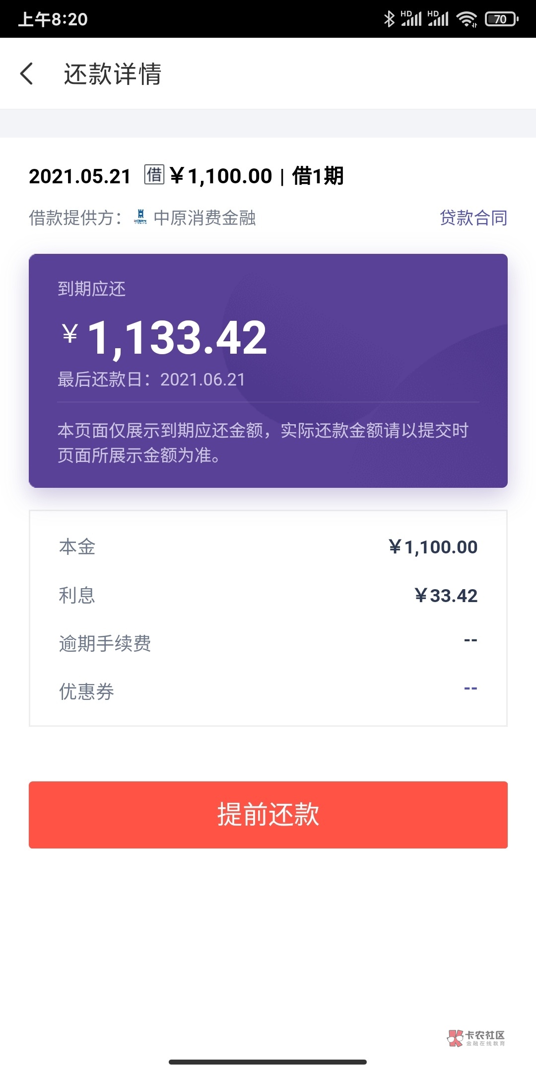Tap the 利息 ¥33.42 interest row
This screenshot has width=536, height=1073.
(x=268, y=595)
